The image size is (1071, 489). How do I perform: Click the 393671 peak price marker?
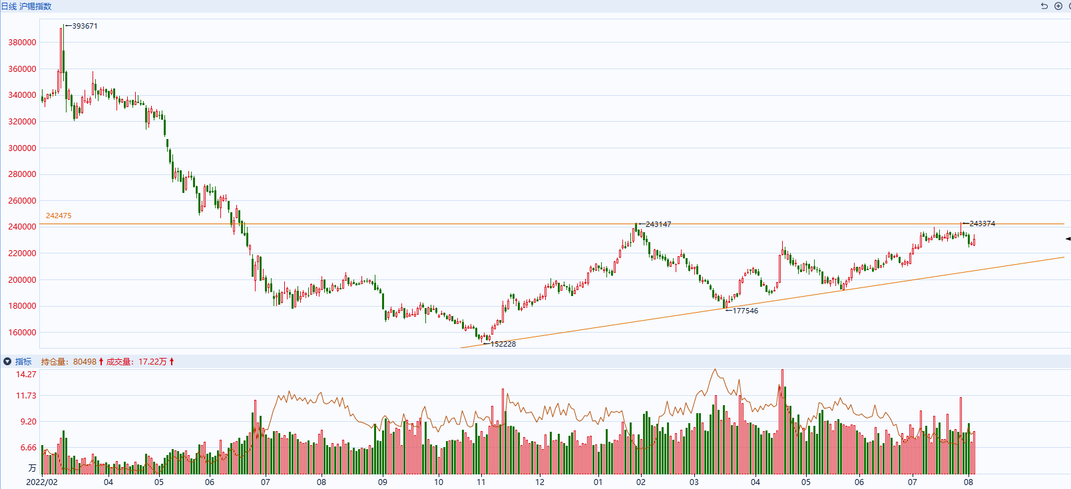85,26
